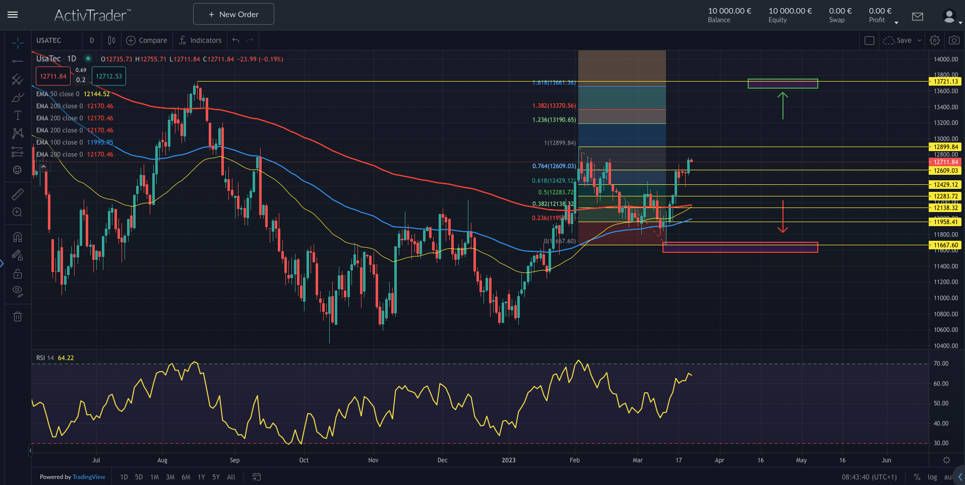This screenshot has width=965, height=485.
Task: Open the XABCD pattern tool
Action: [x=18, y=133]
